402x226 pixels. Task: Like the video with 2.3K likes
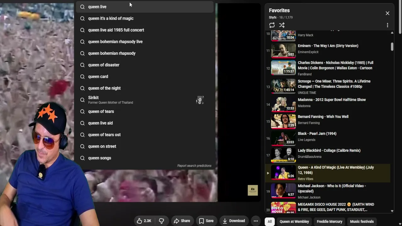point(144,221)
